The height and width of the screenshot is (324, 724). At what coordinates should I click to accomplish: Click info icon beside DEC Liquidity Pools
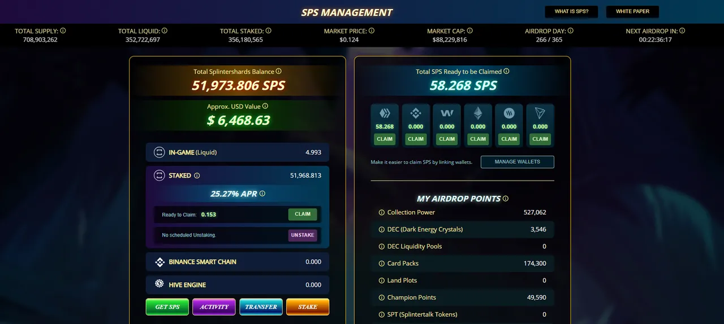click(381, 246)
